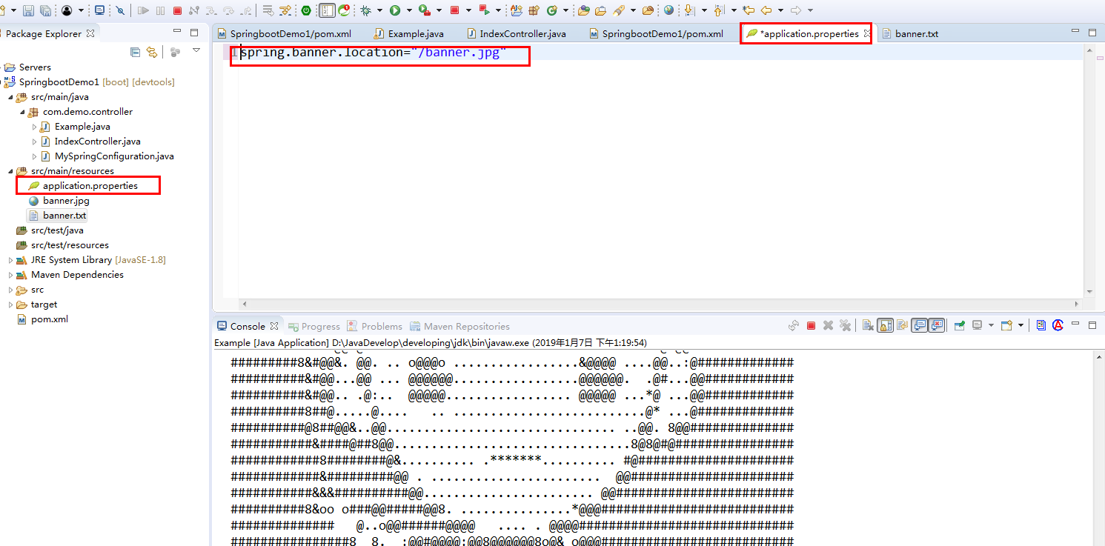The width and height of the screenshot is (1105, 546).
Task: Select banner.txt in Package Explorer
Action: [64, 216]
